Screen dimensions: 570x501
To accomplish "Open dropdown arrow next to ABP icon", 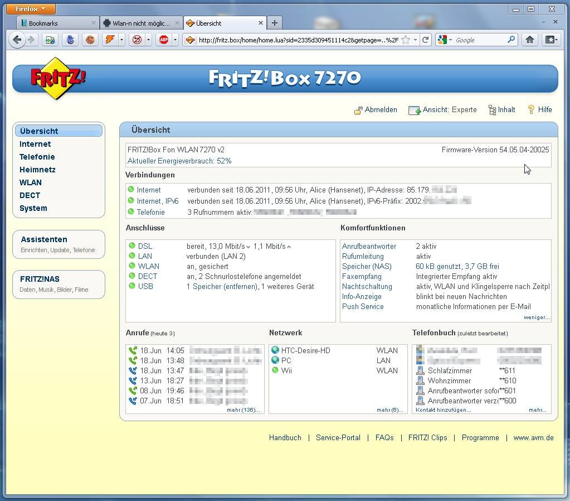I will coord(175,40).
